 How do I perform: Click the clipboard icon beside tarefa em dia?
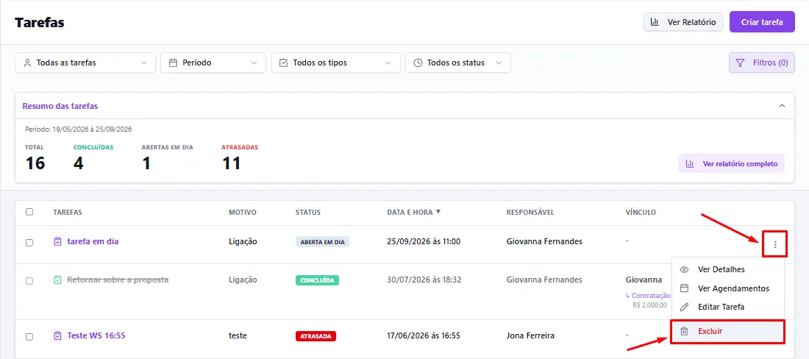point(58,241)
